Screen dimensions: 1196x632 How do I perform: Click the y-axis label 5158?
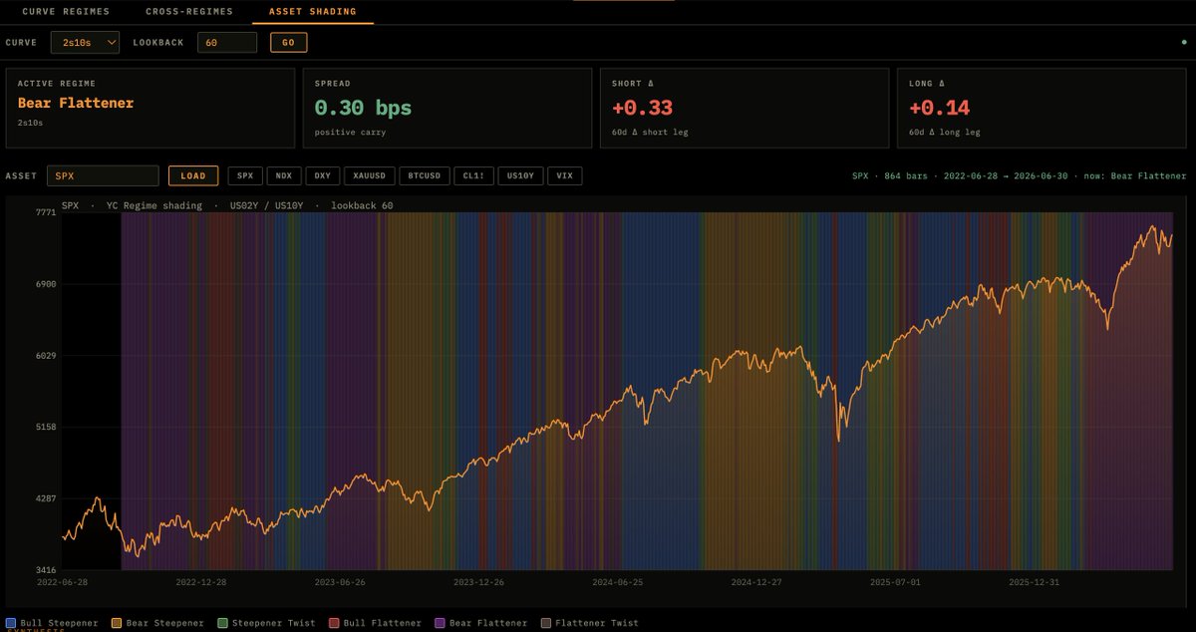click(46, 427)
